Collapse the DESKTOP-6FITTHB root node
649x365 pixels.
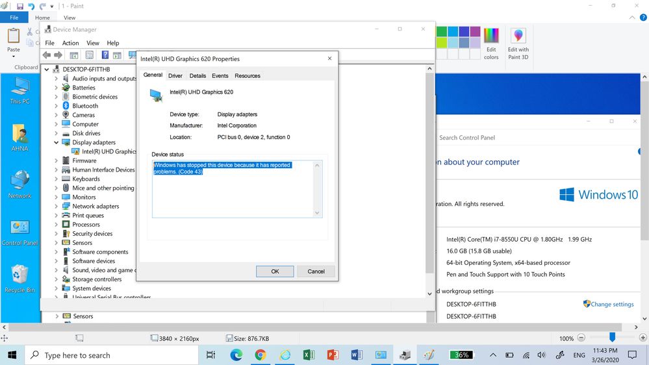[x=47, y=69]
